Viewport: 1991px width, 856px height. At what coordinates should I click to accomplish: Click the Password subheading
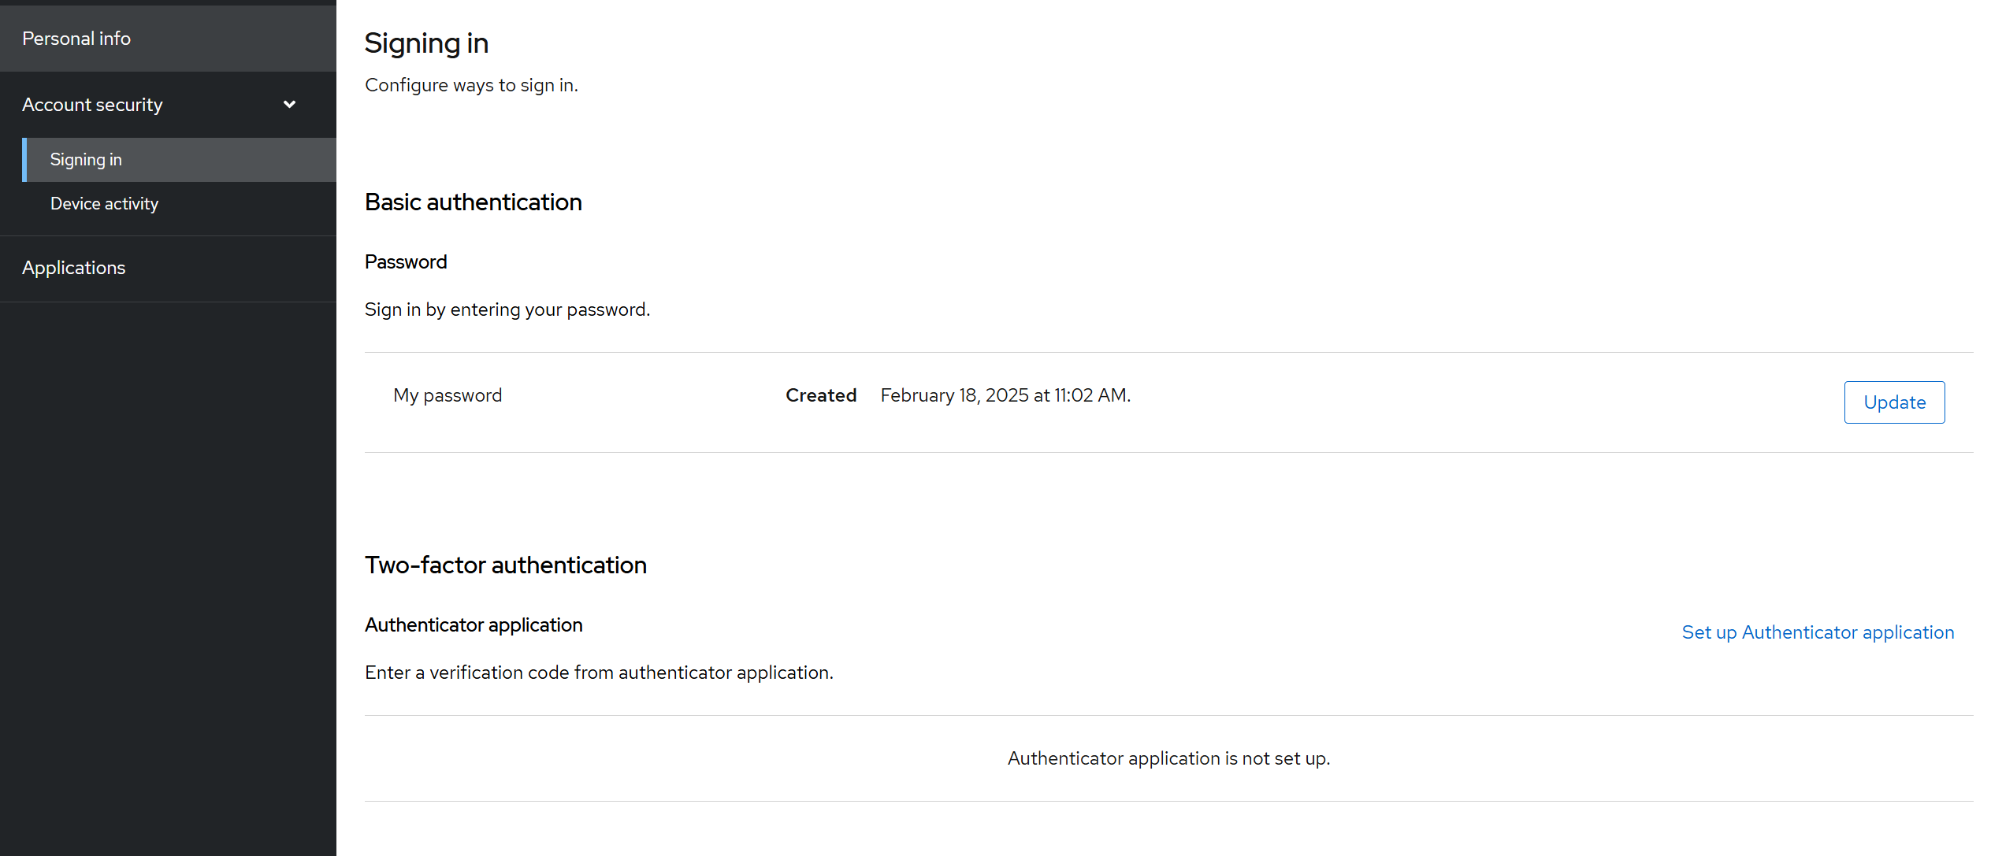tap(405, 262)
